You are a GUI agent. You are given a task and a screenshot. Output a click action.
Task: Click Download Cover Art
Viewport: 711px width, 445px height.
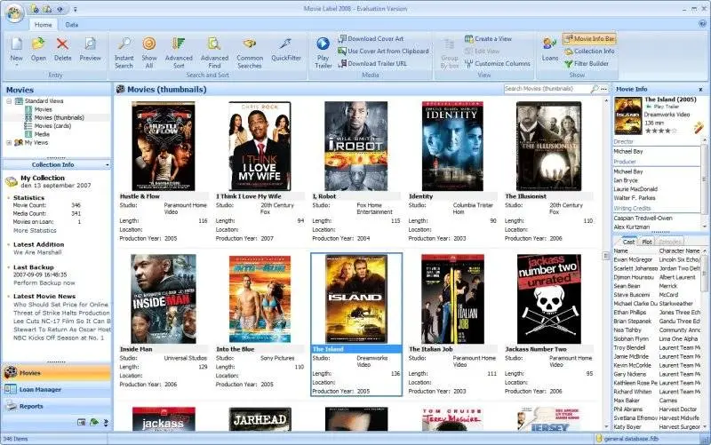click(371, 39)
